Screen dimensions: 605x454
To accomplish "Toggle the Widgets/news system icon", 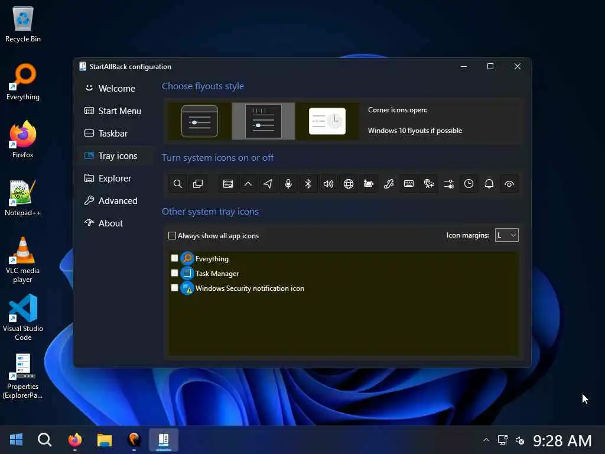I will pyautogui.click(x=228, y=184).
